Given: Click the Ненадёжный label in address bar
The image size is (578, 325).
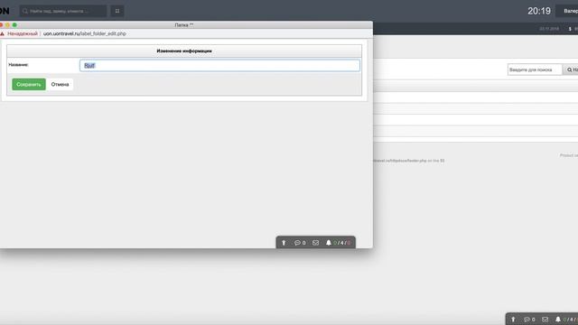Looking at the screenshot, I should tap(23, 33).
